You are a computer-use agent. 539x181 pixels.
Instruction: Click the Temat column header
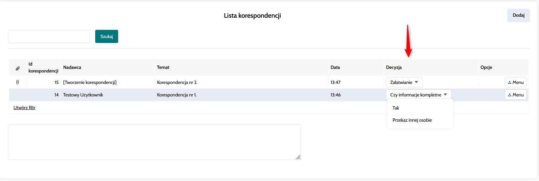point(163,67)
